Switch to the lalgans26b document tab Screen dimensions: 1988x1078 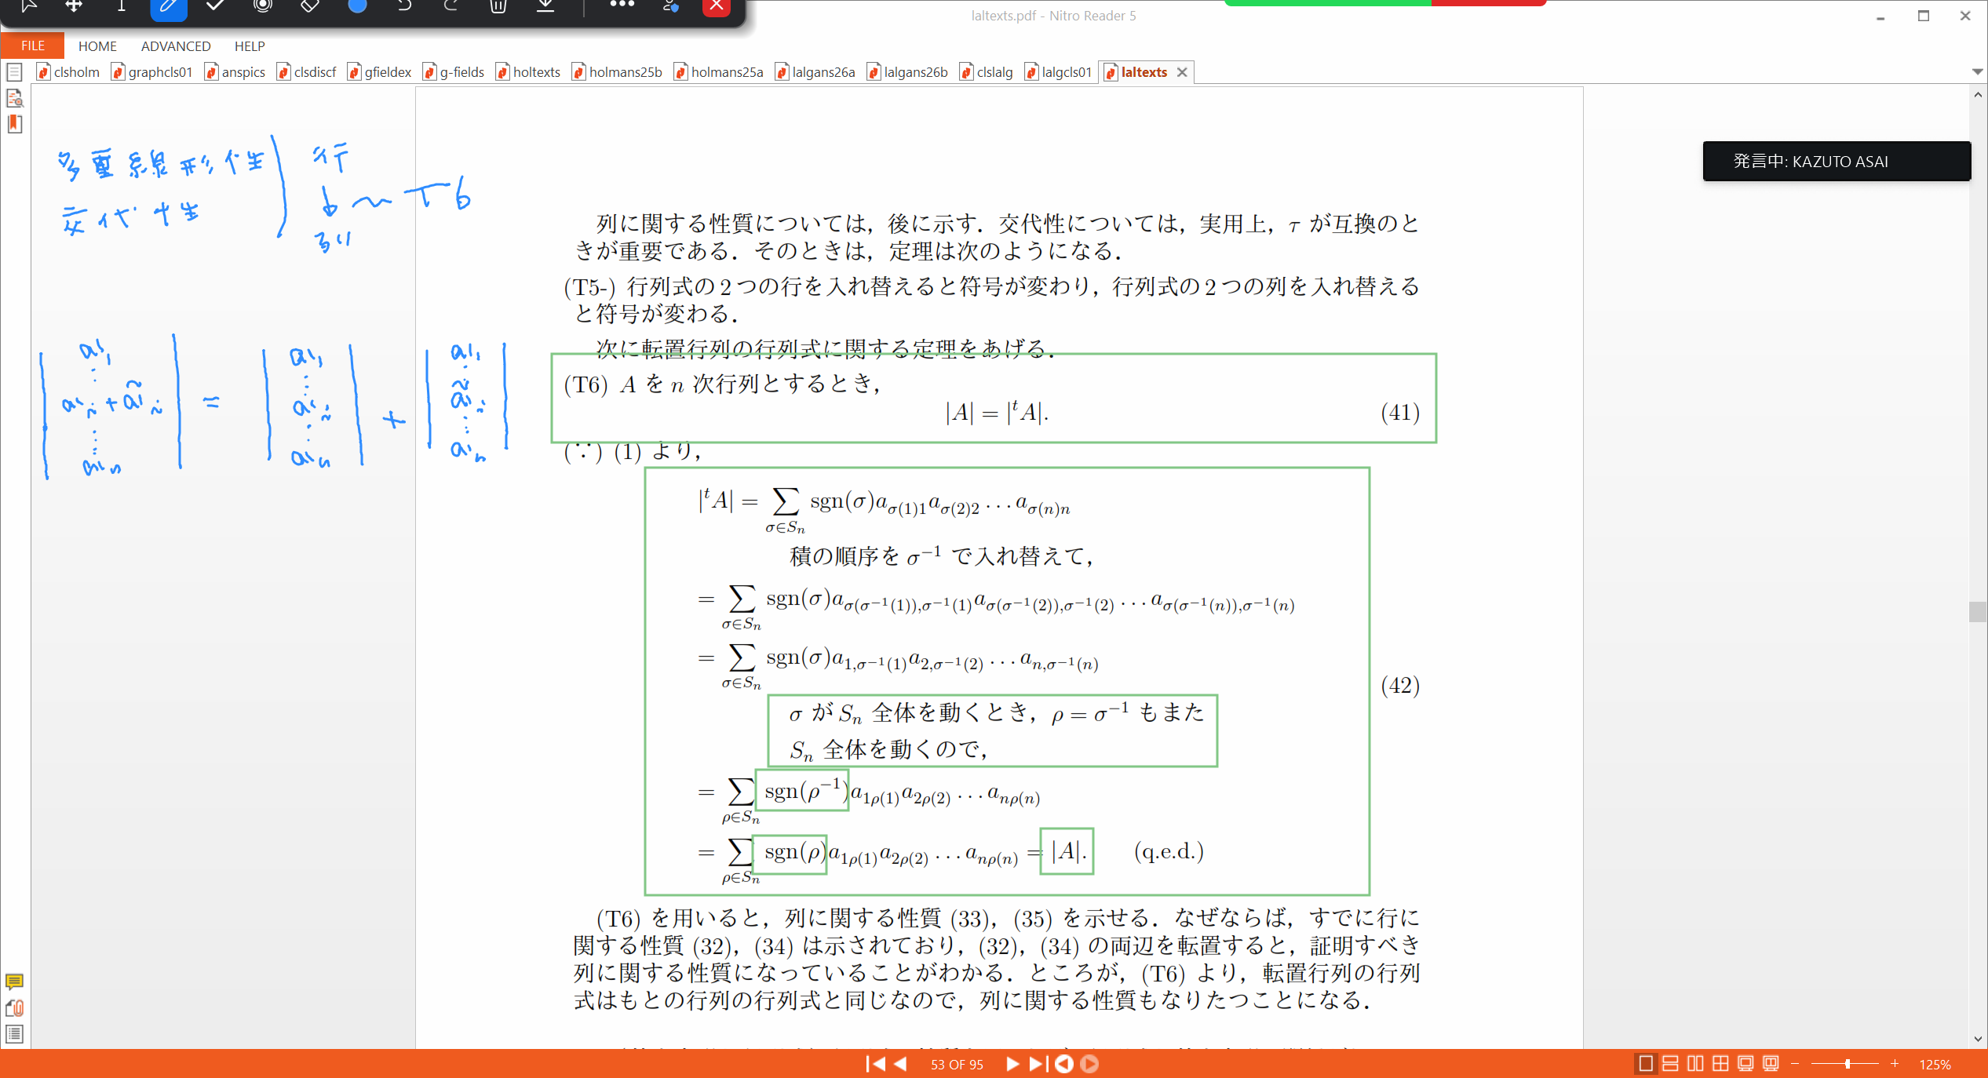click(x=908, y=72)
